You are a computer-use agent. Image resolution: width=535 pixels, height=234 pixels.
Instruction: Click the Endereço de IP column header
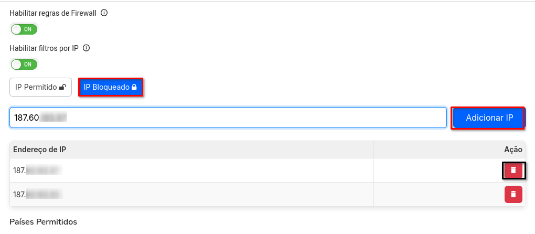pos(40,150)
